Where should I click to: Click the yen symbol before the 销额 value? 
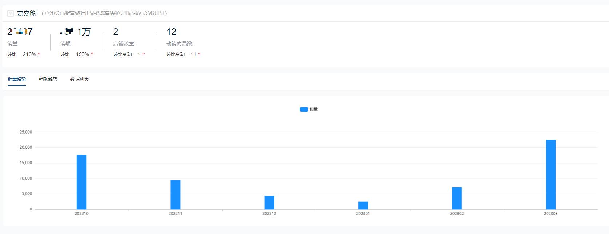(61, 33)
